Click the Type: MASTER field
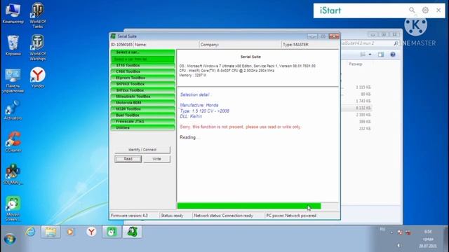The image size is (449, 252). click(310, 45)
